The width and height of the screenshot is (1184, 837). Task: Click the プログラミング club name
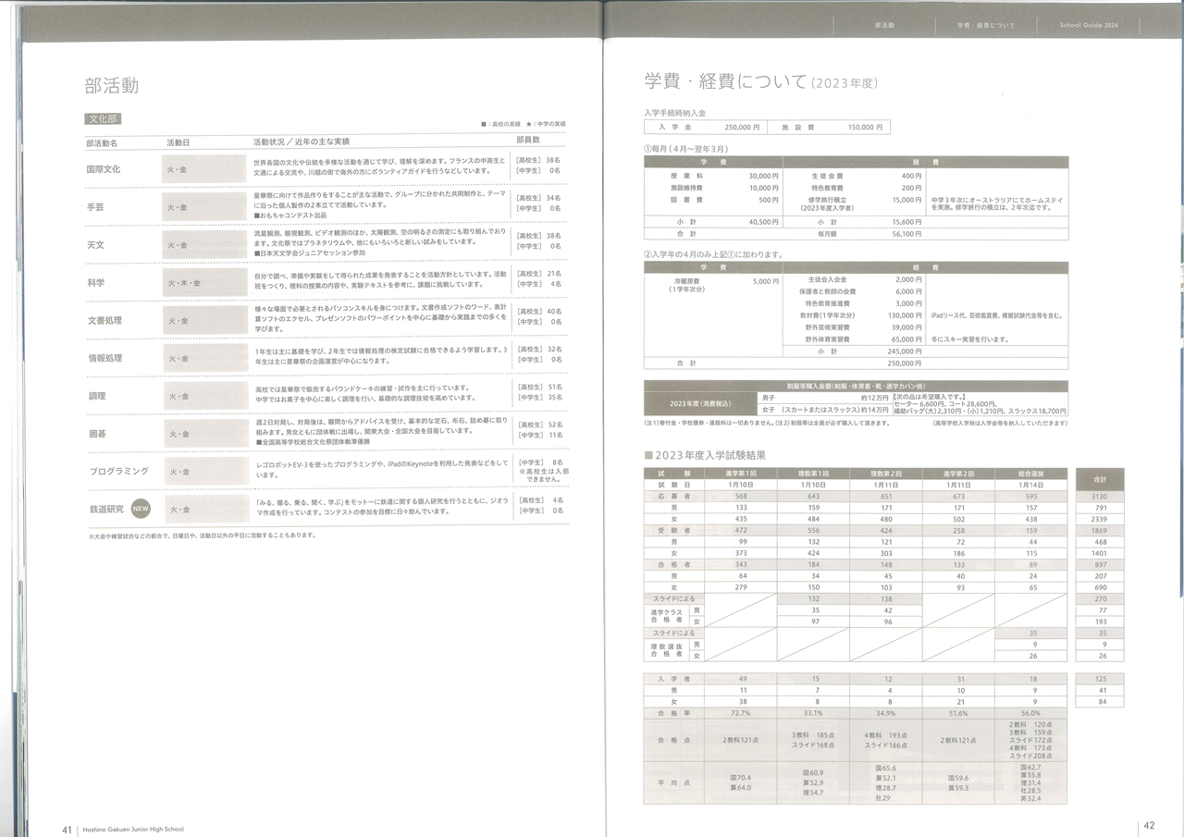(118, 471)
